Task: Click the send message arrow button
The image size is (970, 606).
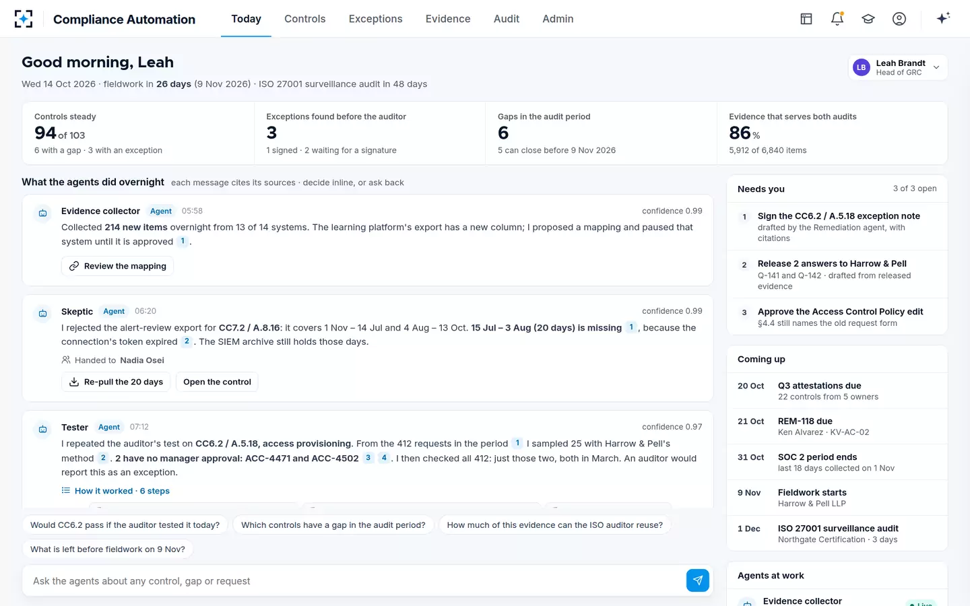Action: [698, 580]
